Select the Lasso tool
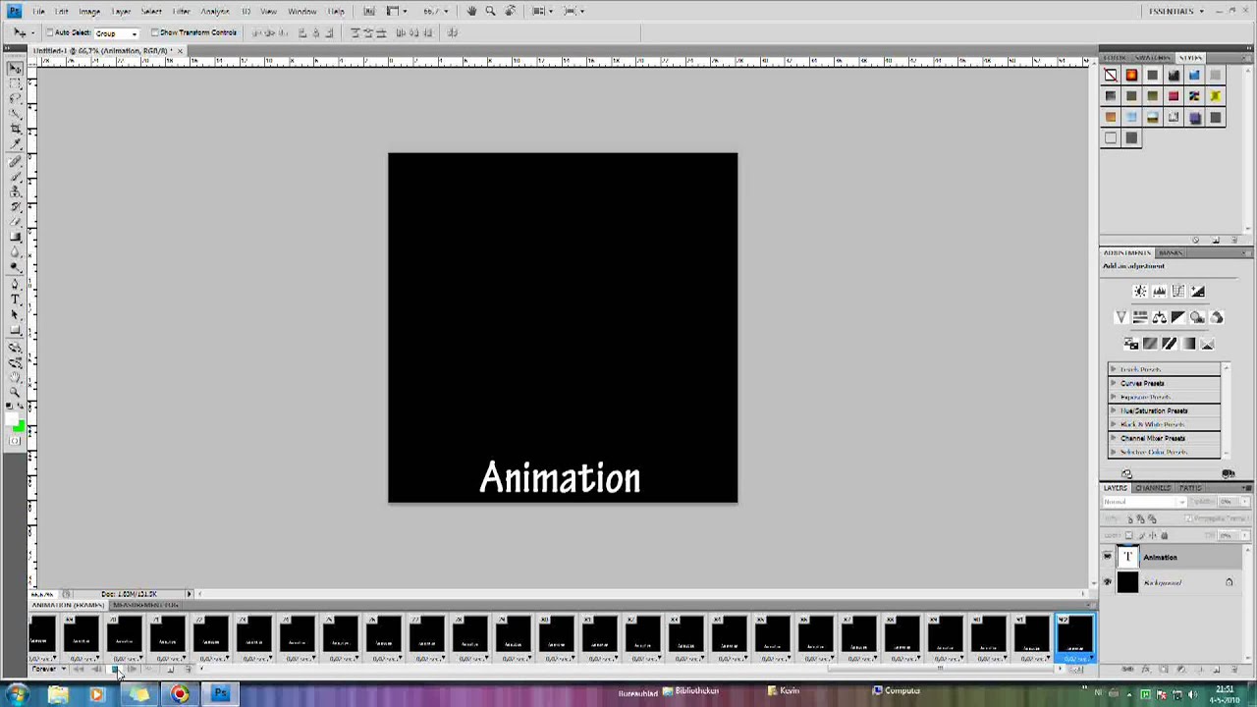The width and height of the screenshot is (1257, 707). click(17, 98)
